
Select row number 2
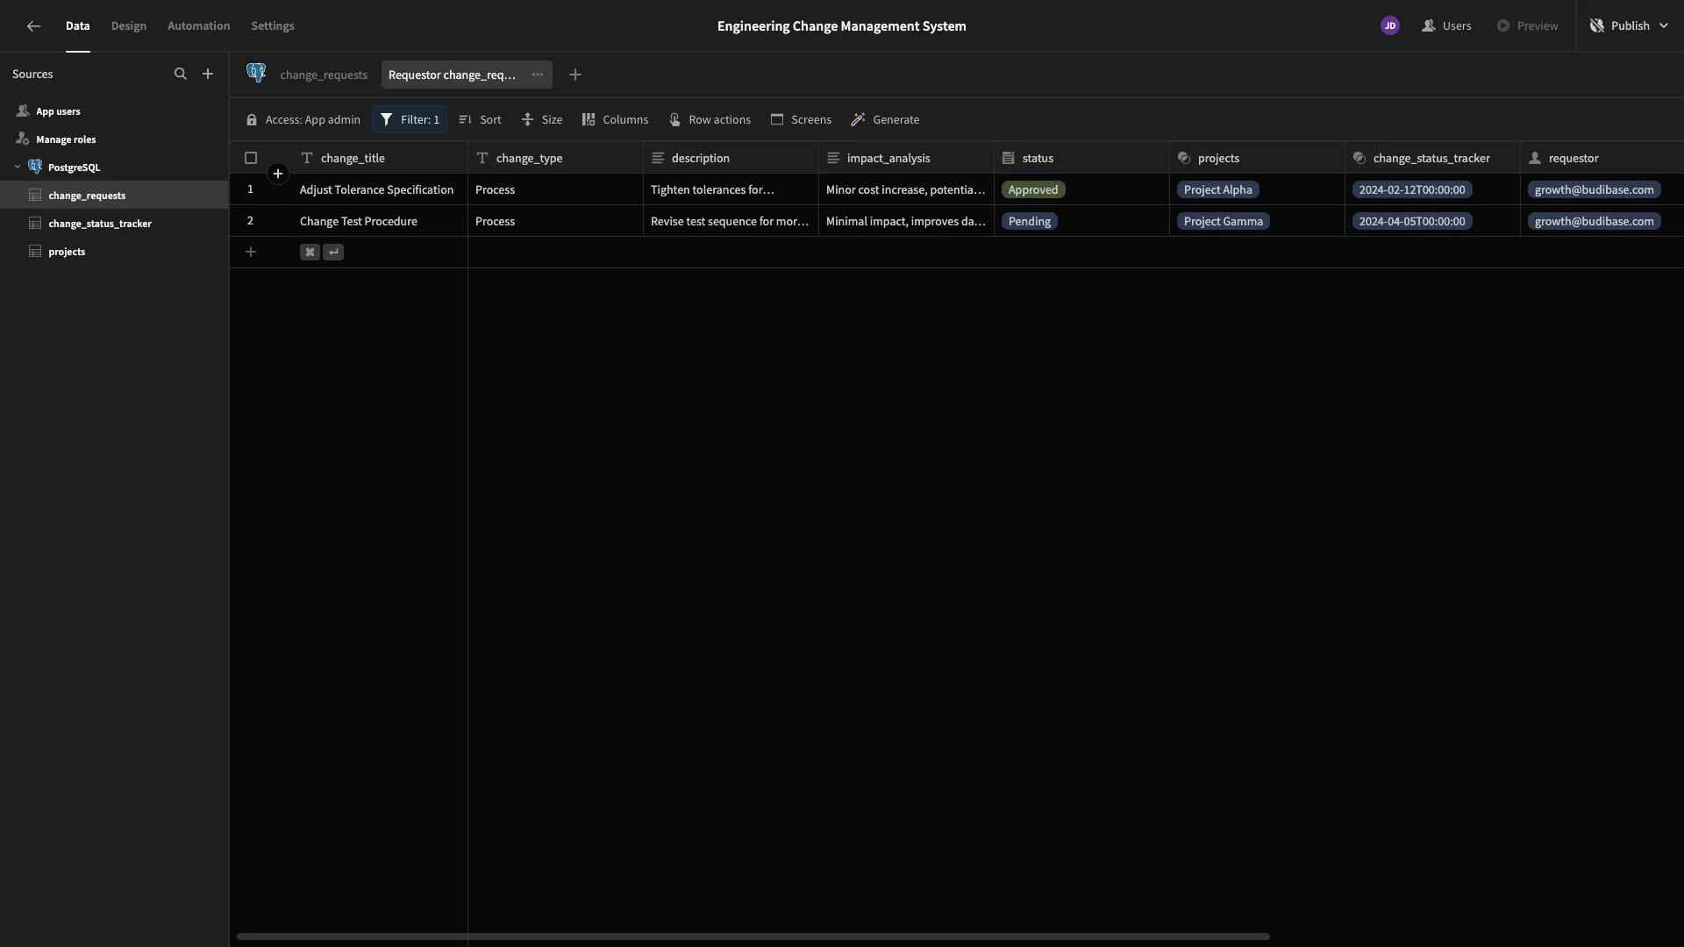pyautogui.click(x=250, y=221)
